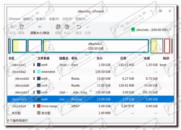Select the /dev/sda1 partition row
The image size is (181, 130).
click(x=91, y=65)
